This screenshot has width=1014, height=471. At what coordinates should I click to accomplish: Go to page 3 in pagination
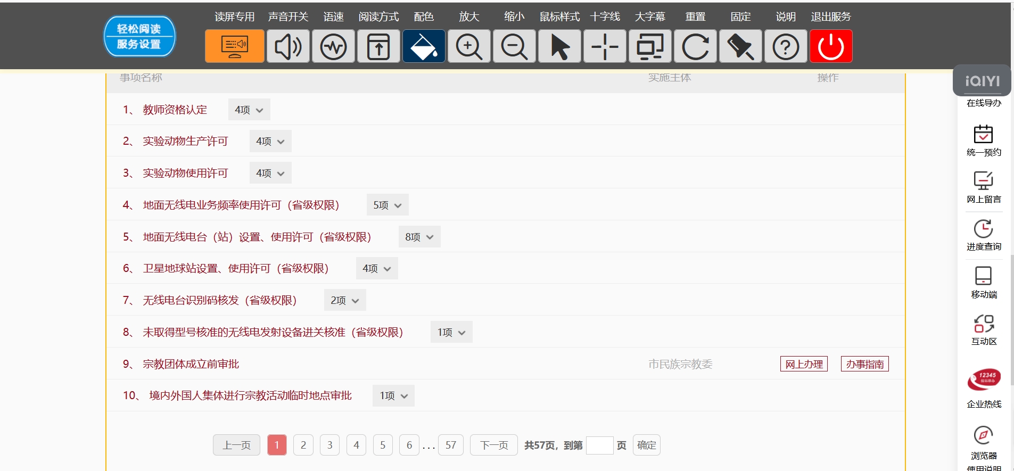(330, 445)
